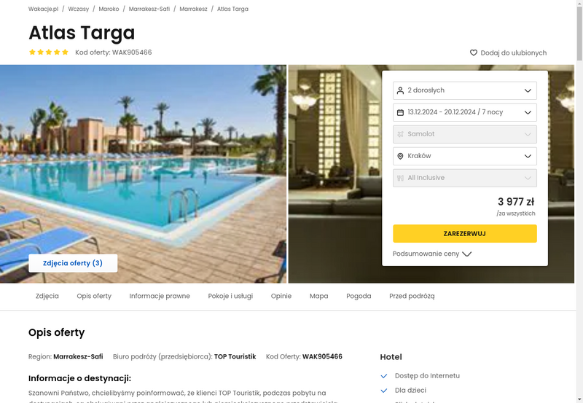Go to the Pogoda tab
Image resolution: width=583 pixels, height=403 pixels.
pos(359,296)
